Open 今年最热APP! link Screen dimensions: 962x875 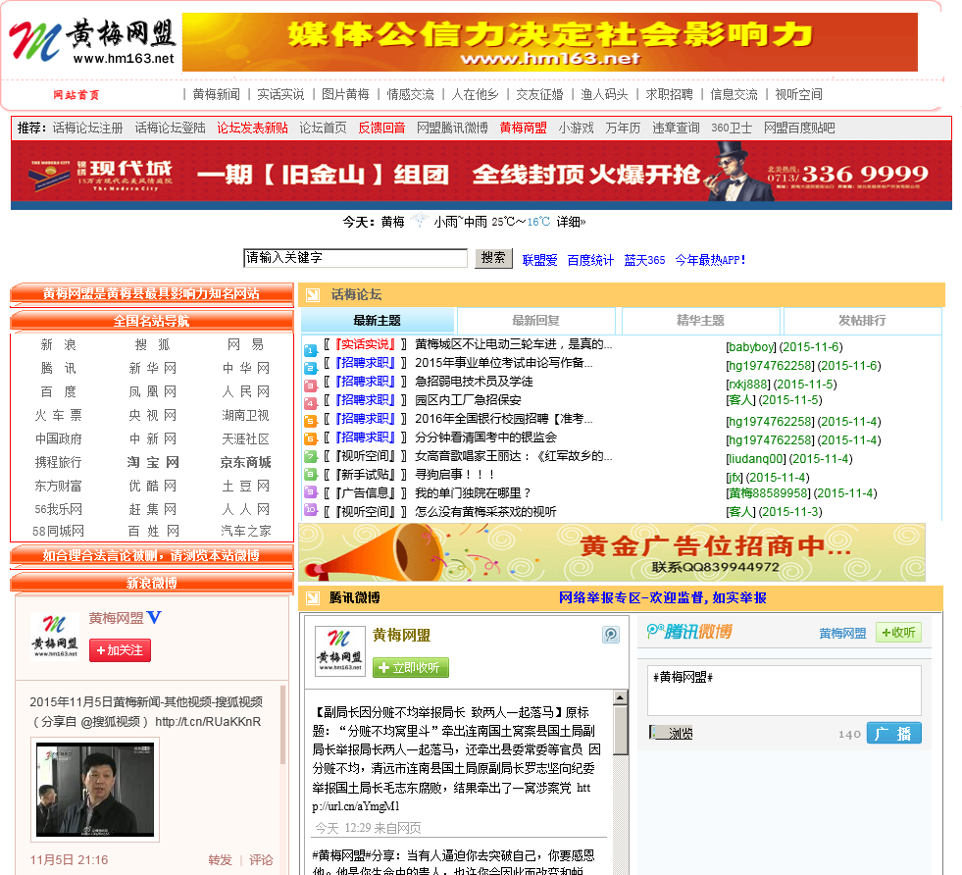pyautogui.click(x=710, y=260)
